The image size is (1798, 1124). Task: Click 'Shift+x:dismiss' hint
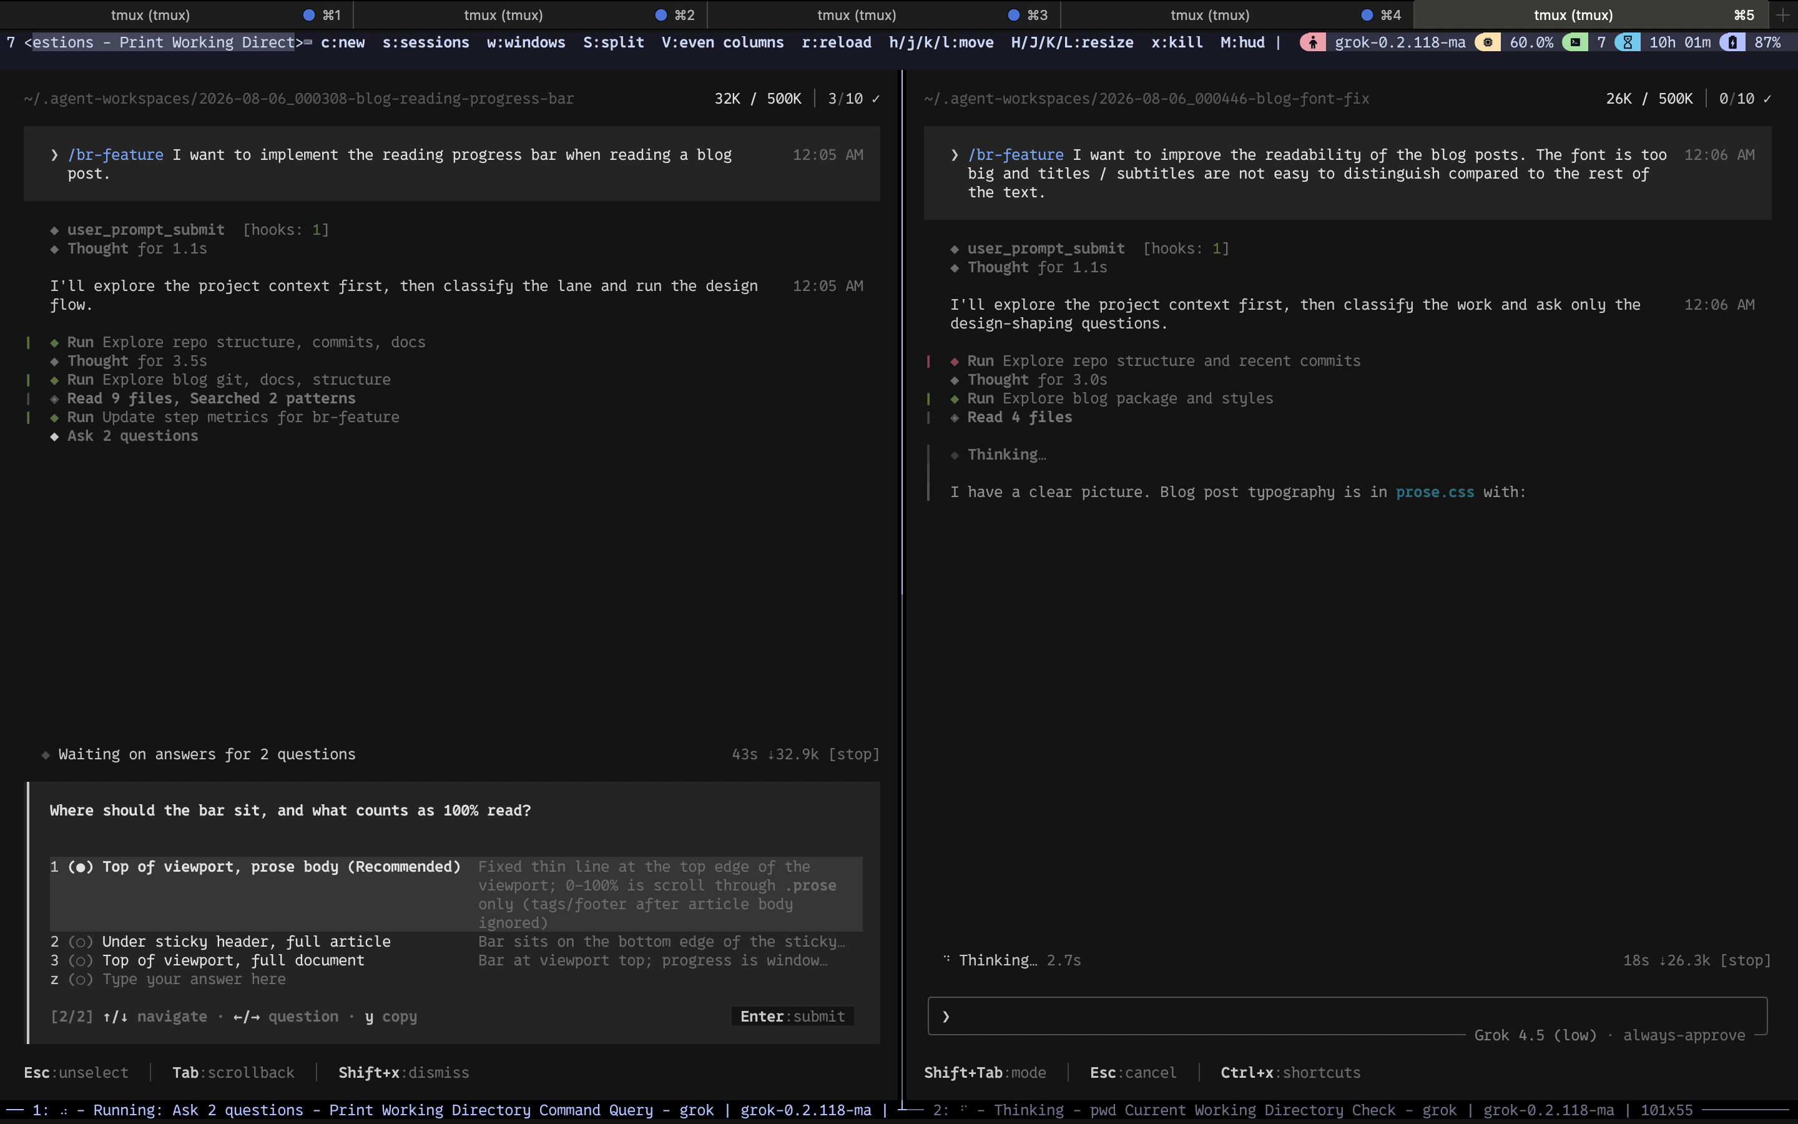[403, 1073]
